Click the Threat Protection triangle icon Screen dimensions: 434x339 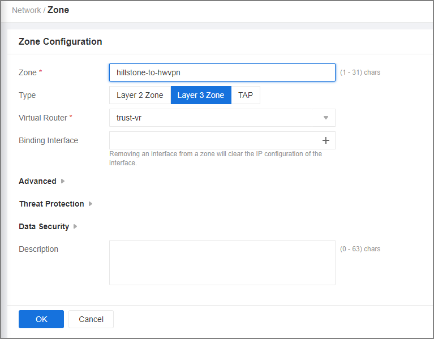(91, 204)
